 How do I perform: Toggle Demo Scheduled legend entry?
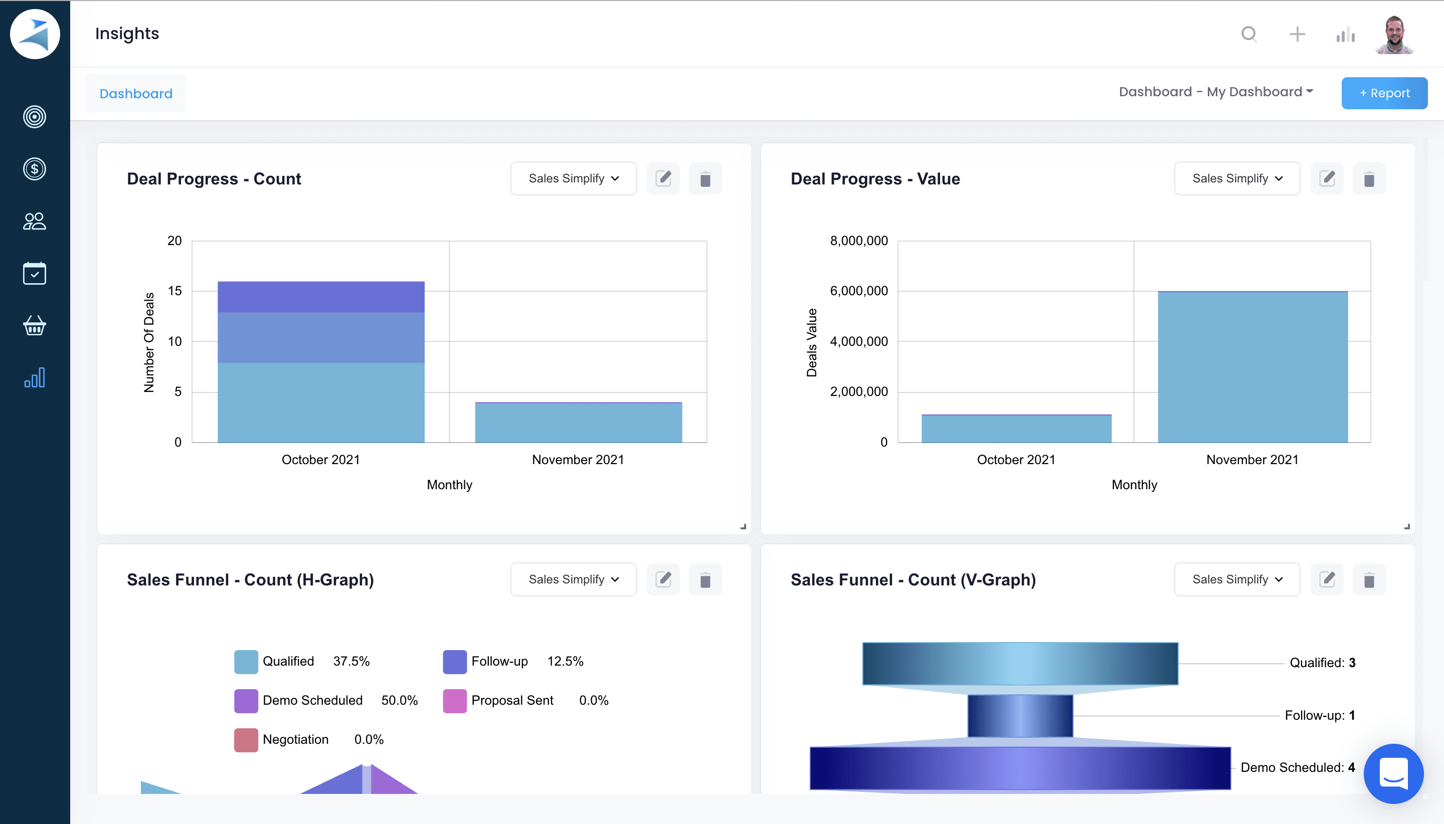point(312,700)
